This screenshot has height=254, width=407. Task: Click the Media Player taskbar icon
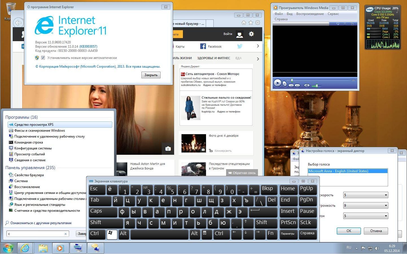[60, 248]
